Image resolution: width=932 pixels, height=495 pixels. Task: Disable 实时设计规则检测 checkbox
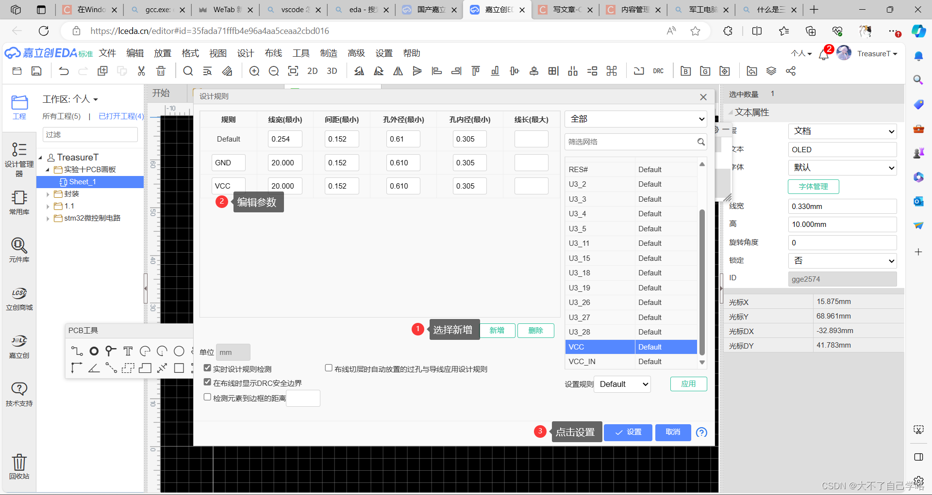point(207,368)
